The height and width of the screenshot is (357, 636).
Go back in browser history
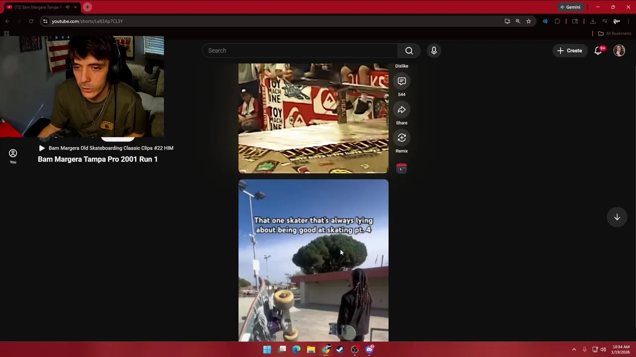point(7,21)
